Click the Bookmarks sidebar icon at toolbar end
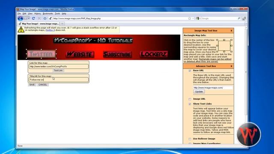The height and width of the screenshot is (154, 274). 244,18
